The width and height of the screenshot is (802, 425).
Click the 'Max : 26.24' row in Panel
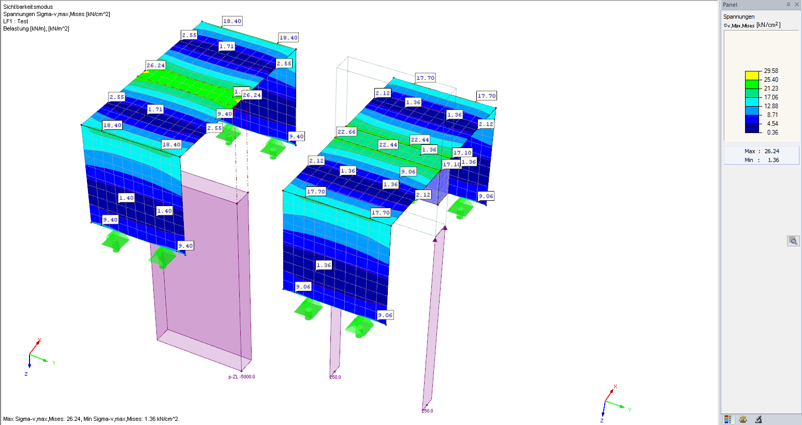coord(761,151)
